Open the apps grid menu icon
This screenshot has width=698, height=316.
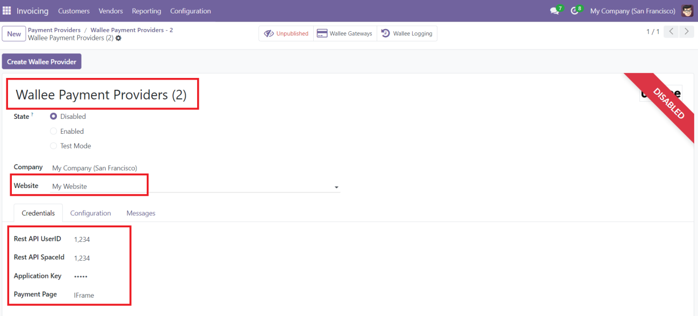[7, 11]
